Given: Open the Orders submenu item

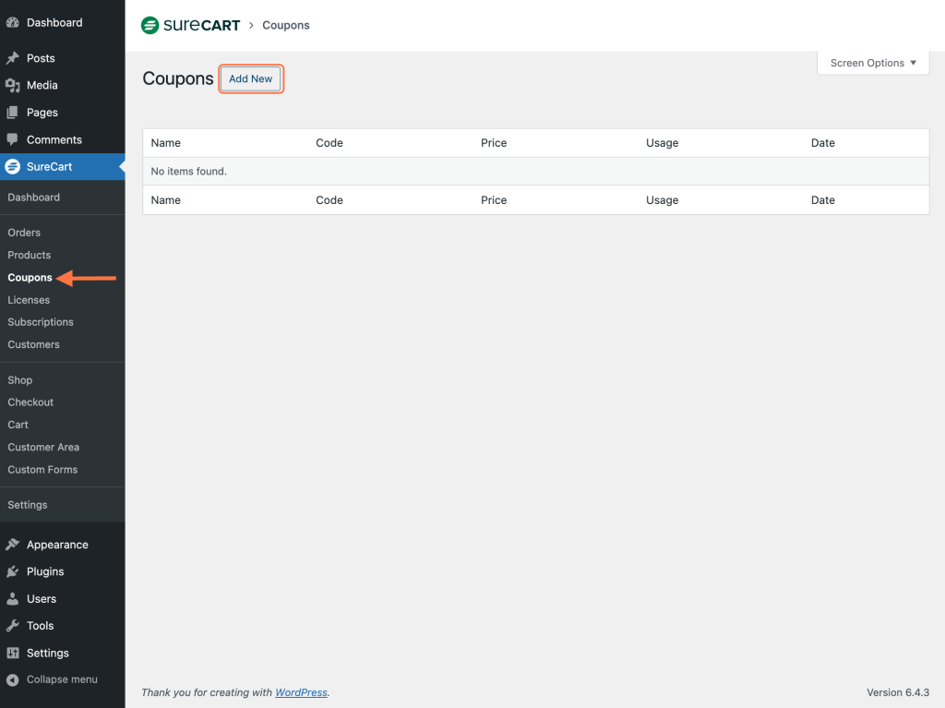Looking at the screenshot, I should click(x=24, y=233).
